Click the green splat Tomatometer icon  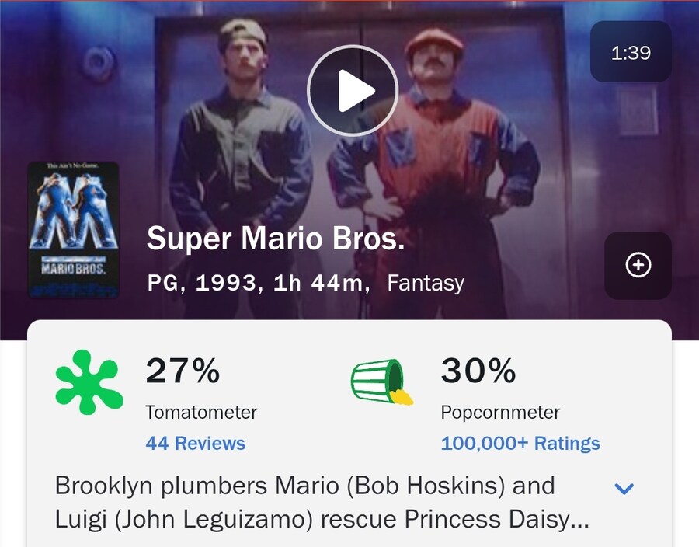click(x=89, y=382)
